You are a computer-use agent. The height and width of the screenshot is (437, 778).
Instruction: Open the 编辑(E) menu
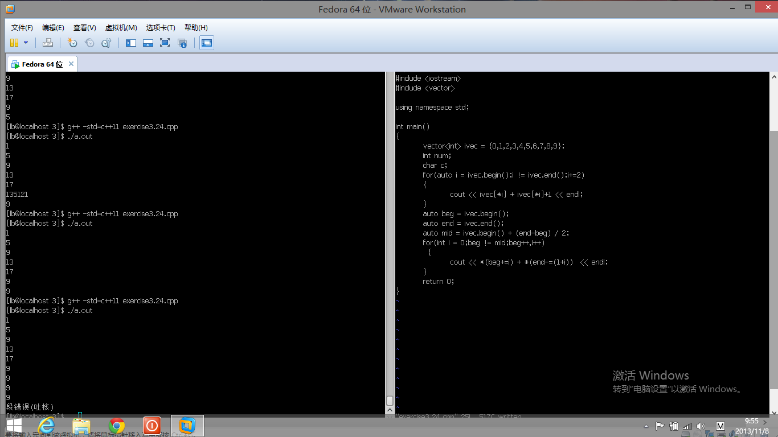pos(53,27)
